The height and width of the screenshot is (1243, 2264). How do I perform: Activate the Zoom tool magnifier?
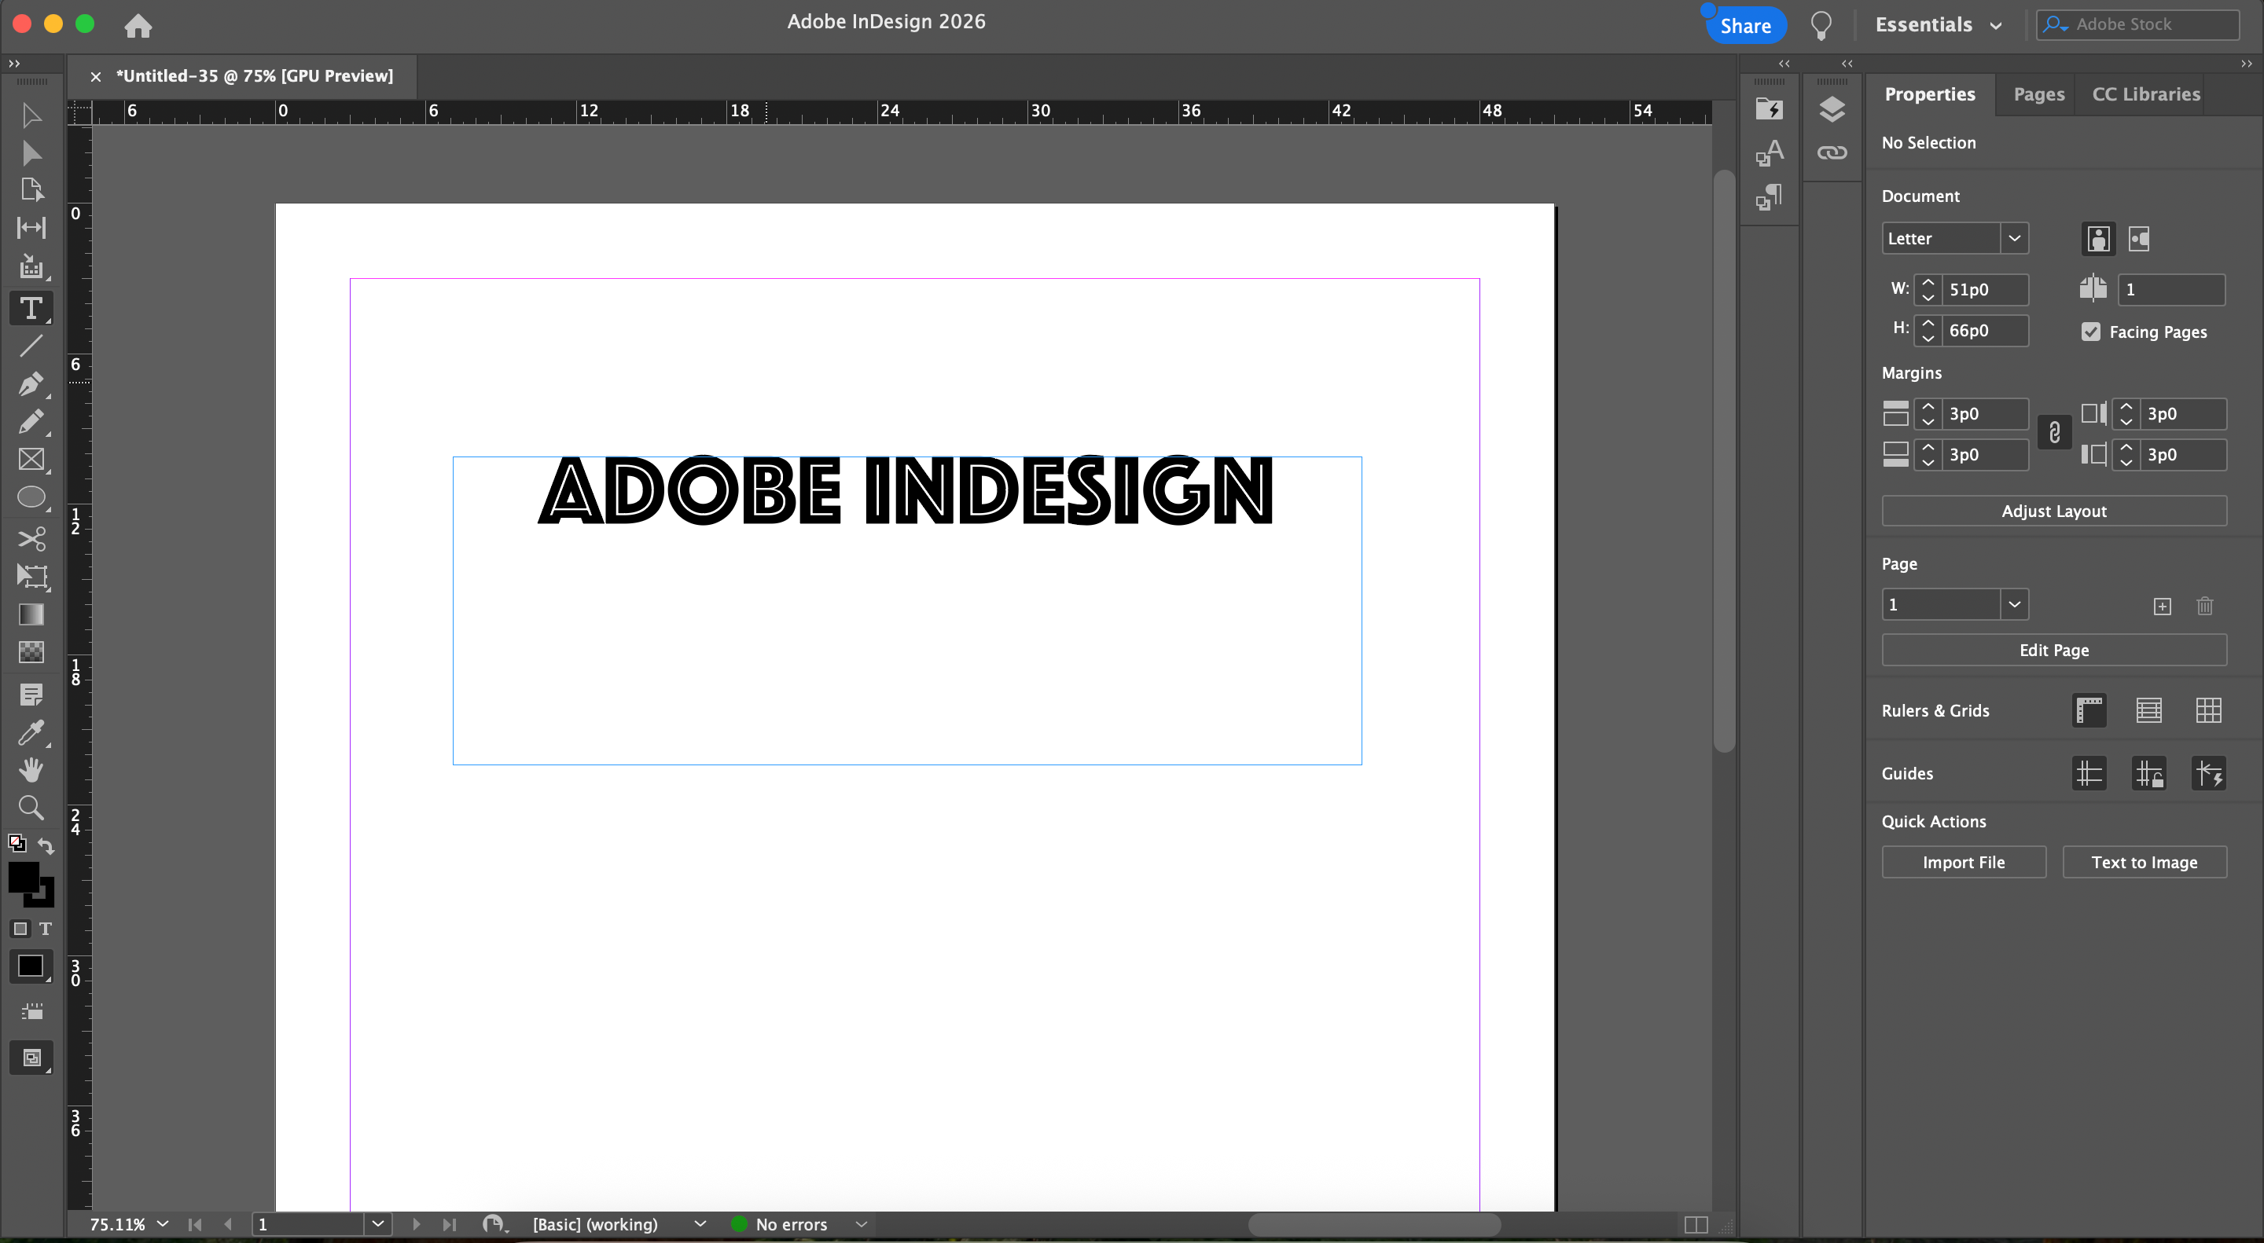click(31, 807)
